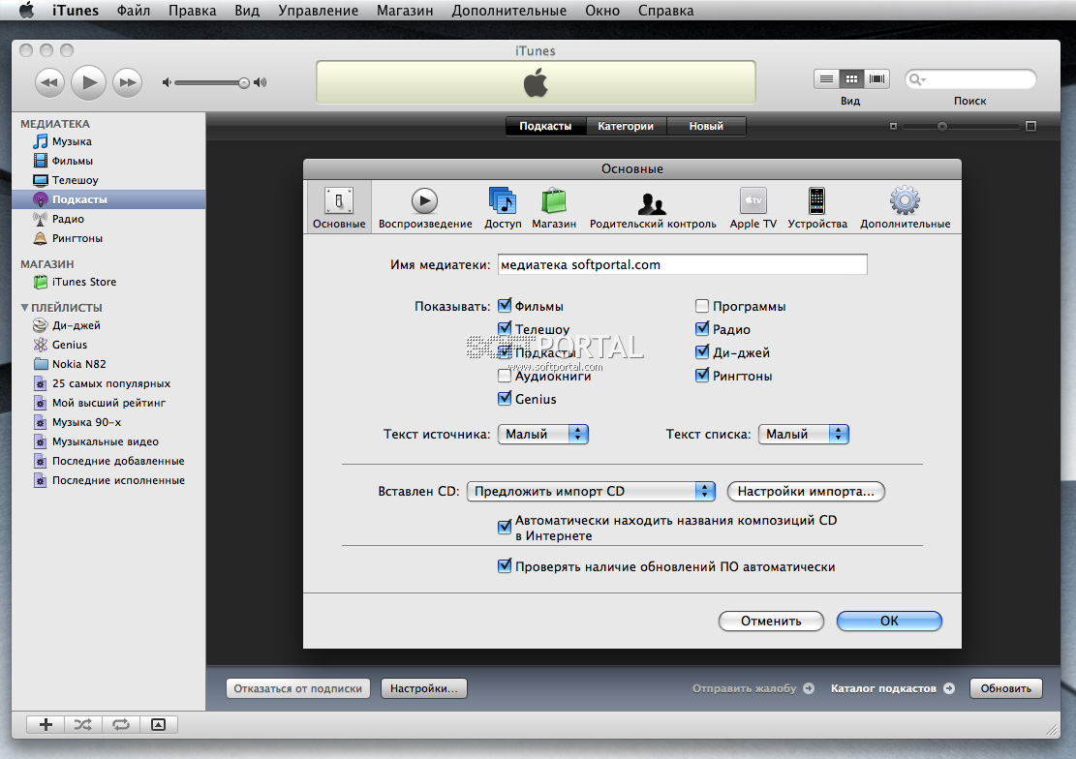Switch to the Категории tab
The width and height of the screenshot is (1076, 759).
pos(626,126)
